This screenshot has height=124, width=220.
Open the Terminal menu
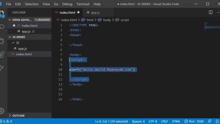[x=83, y=4]
